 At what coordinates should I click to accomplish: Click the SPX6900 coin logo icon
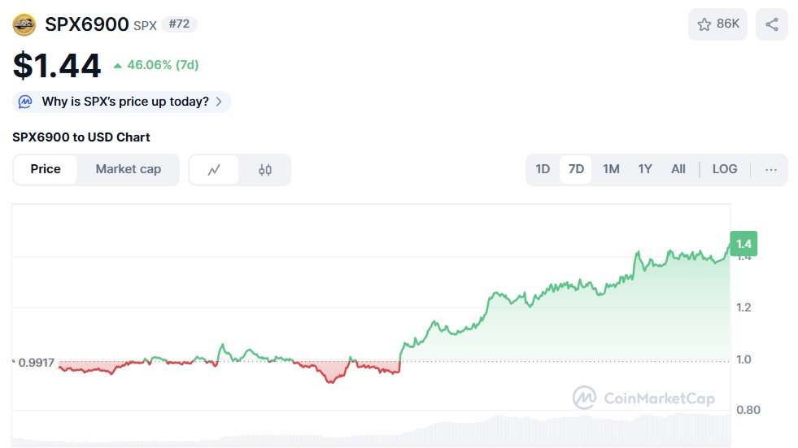(x=24, y=24)
